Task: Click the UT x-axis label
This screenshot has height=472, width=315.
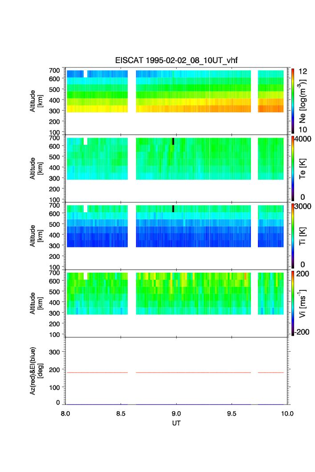Action: tap(177, 423)
